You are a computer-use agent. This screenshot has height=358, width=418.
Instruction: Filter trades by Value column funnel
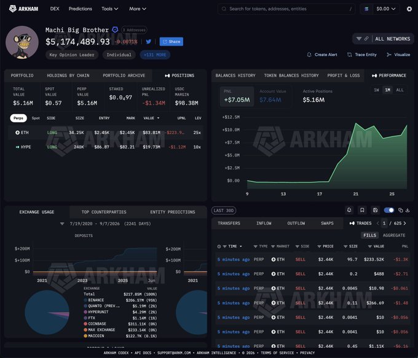[370, 246]
